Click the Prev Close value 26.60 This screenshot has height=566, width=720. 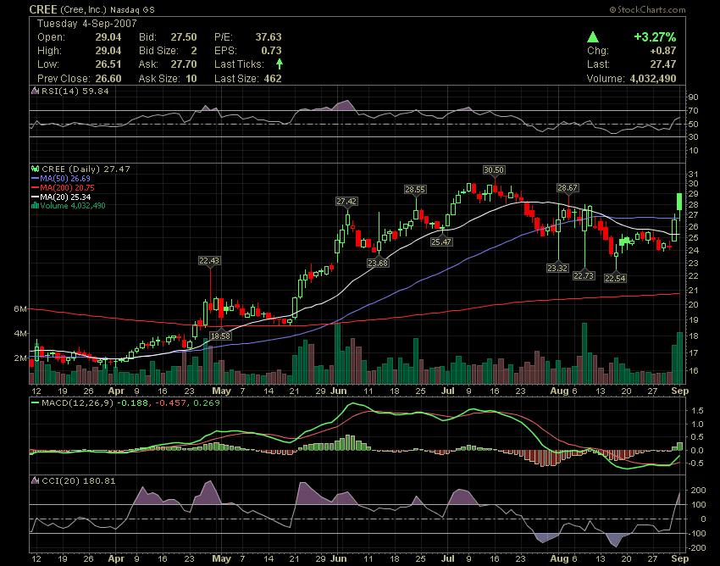108,79
